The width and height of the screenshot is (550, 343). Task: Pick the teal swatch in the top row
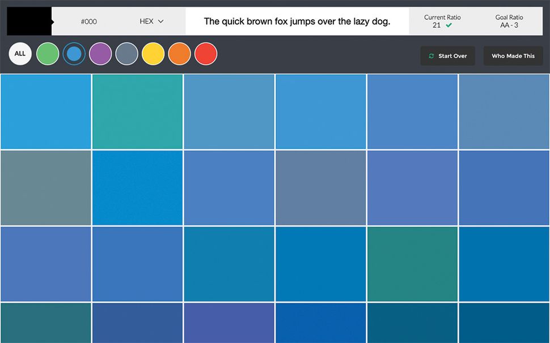point(137,111)
